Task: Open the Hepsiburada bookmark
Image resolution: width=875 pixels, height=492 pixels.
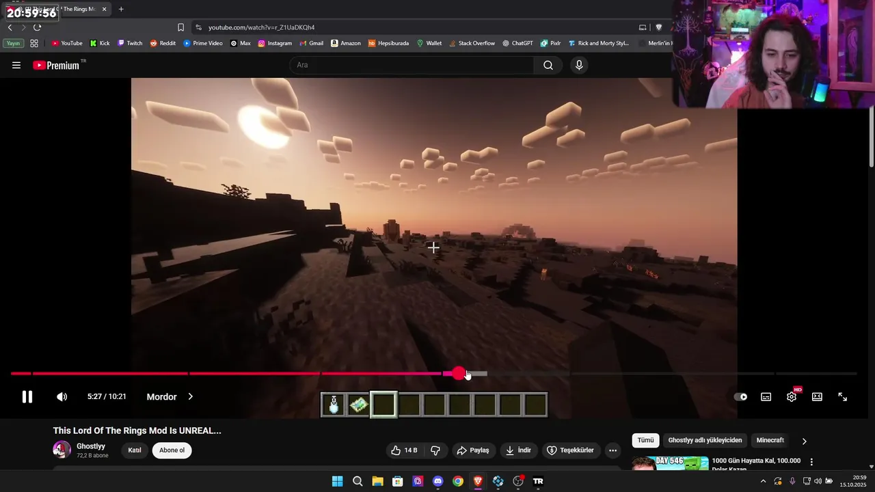Action: (388, 43)
